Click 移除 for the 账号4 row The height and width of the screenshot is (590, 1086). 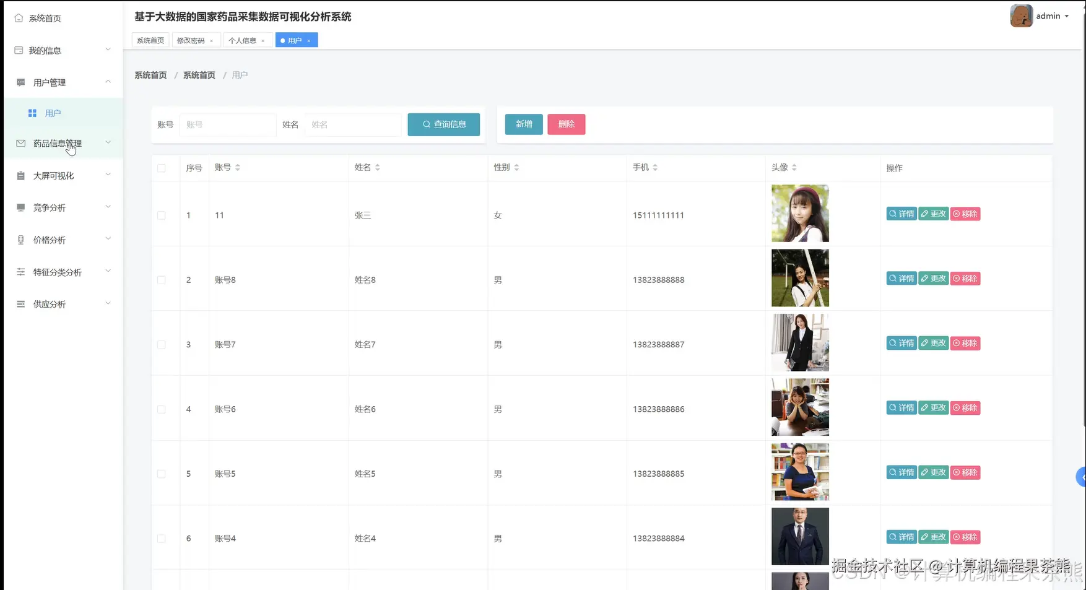point(965,537)
